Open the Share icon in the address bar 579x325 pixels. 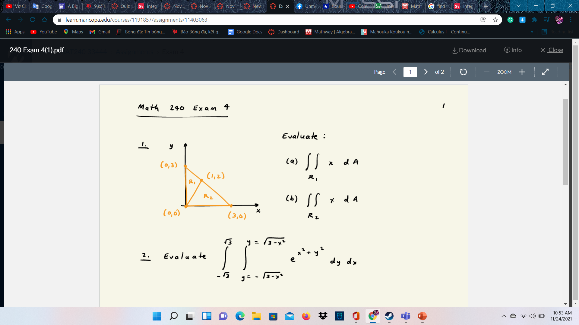pos(483,20)
